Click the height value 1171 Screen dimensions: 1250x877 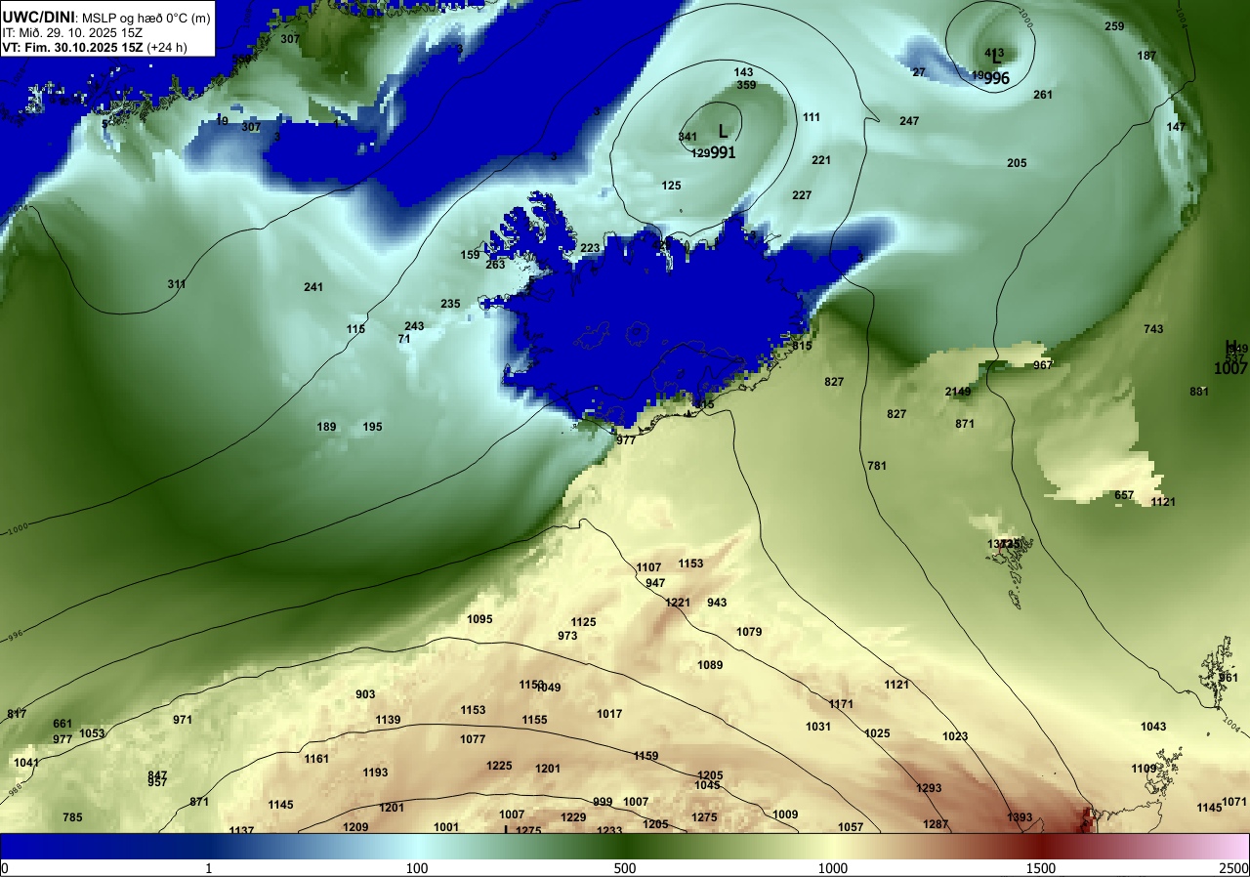tap(841, 704)
